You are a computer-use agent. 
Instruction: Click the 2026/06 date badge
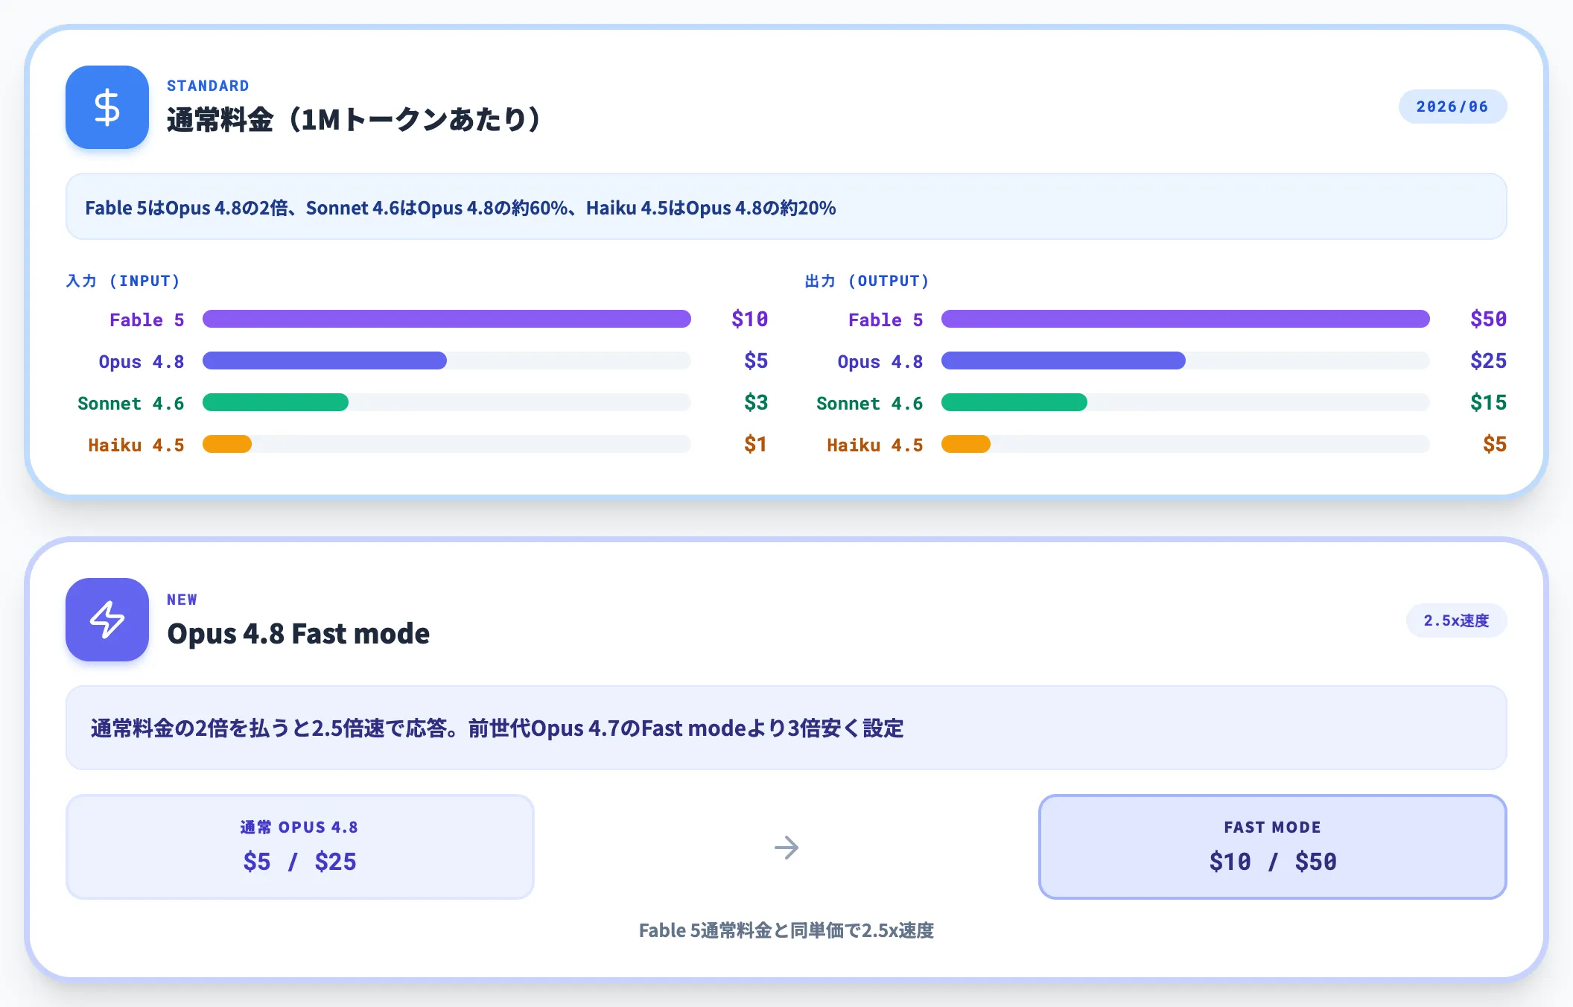[1452, 107]
